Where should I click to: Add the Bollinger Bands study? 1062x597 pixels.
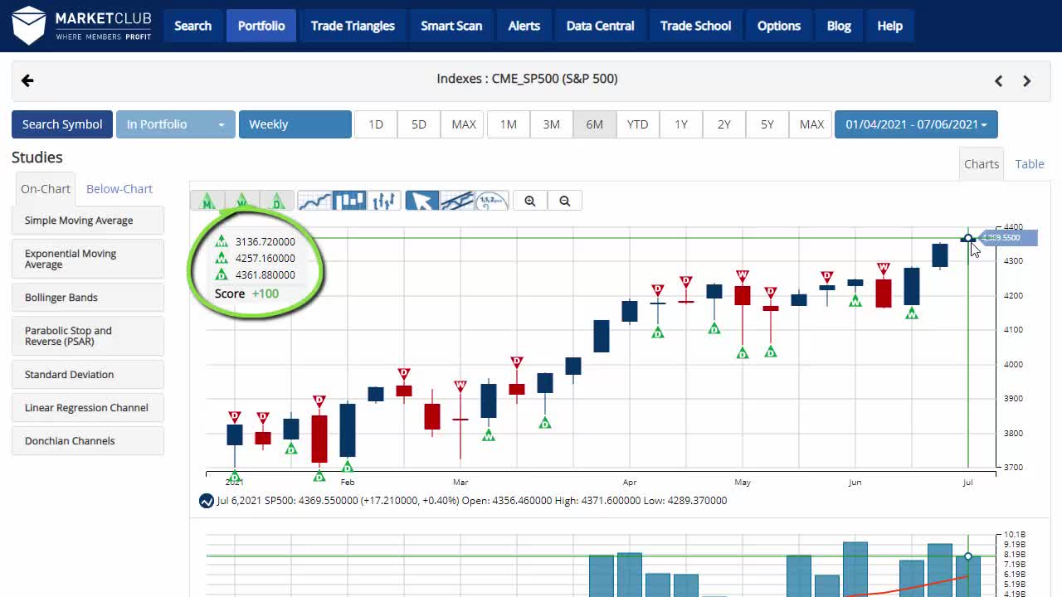tap(88, 298)
